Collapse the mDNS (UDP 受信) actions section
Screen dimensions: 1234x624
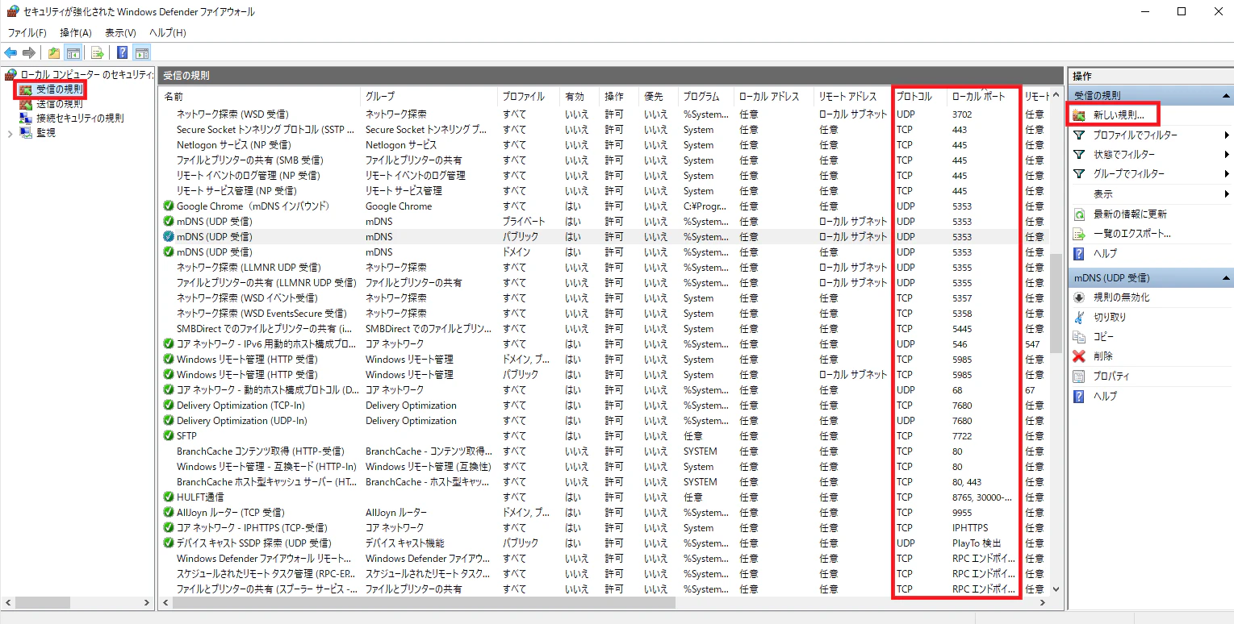(1226, 278)
